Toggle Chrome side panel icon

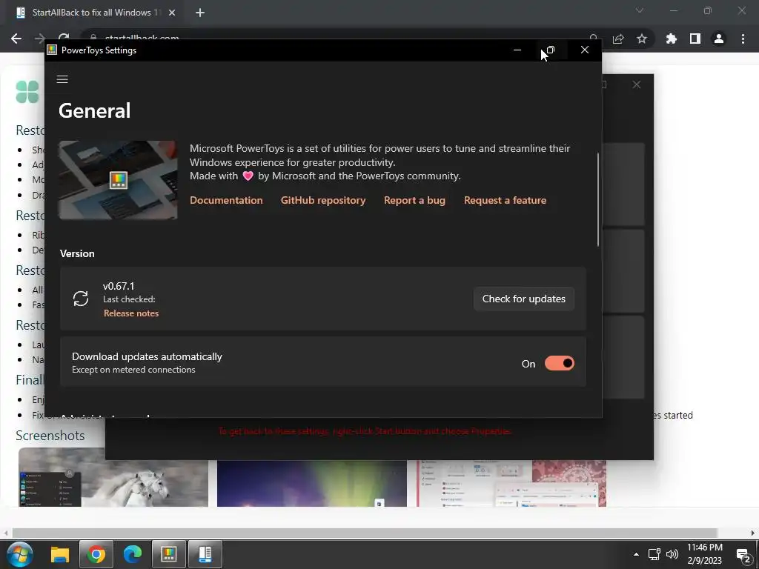coord(695,39)
